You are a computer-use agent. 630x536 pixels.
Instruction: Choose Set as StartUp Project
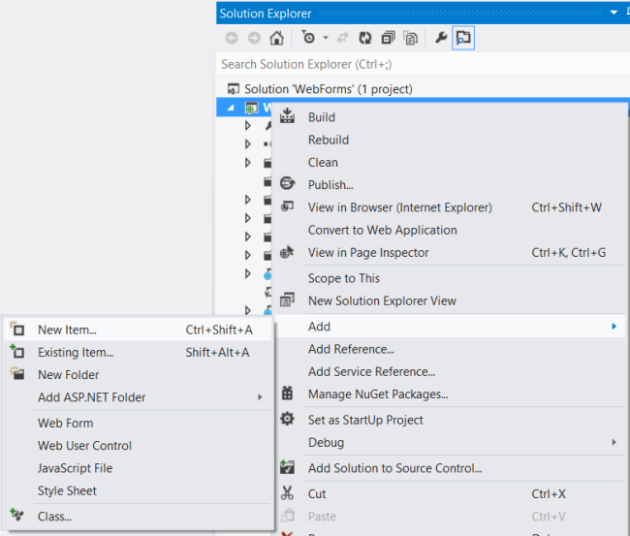365,420
